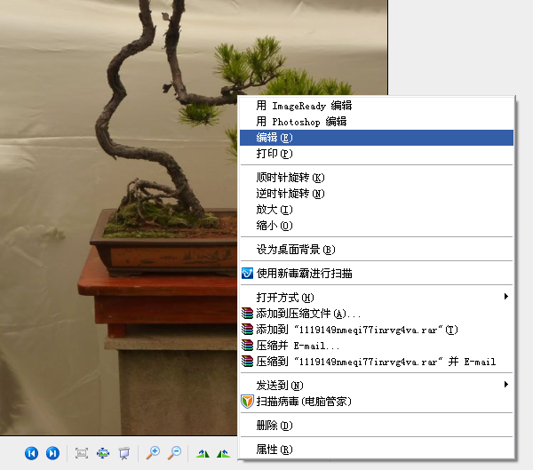The image size is (533, 470).
Task: Choose 添加到压缩文件 archive option
Action: click(x=308, y=314)
